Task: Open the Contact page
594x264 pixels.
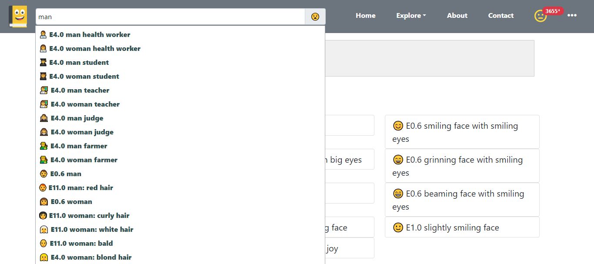Action: coord(501,16)
